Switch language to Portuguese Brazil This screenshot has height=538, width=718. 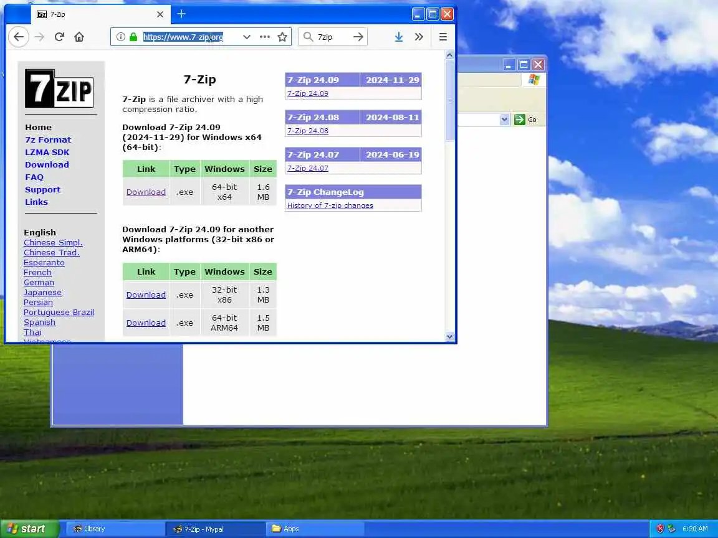pyautogui.click(x=59, y=313)
